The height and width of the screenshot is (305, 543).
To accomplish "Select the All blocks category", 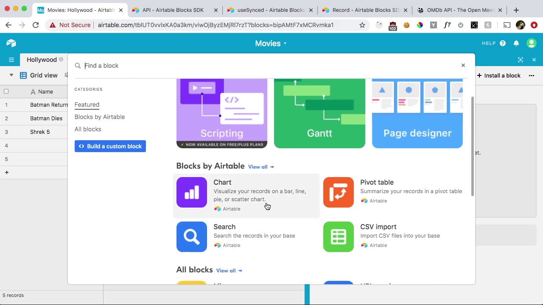I will (x=88, y=129).
